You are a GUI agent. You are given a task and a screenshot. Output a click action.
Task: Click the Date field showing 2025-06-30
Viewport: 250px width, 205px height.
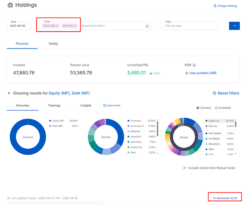coord(18,26)
